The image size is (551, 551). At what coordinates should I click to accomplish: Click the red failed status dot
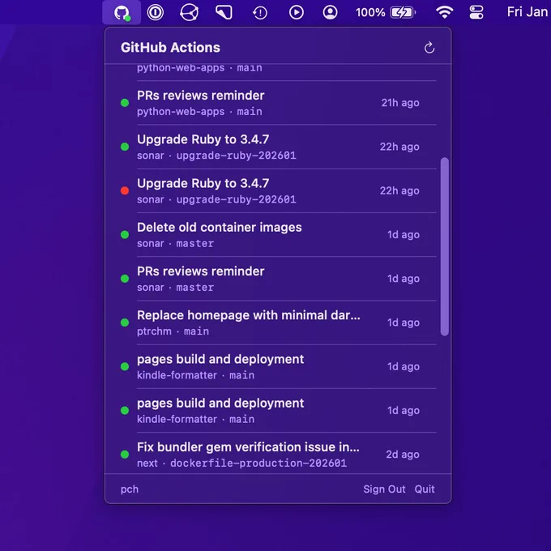point(125,190)
